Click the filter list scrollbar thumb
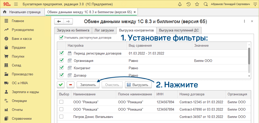 click(x=249, y=56)
